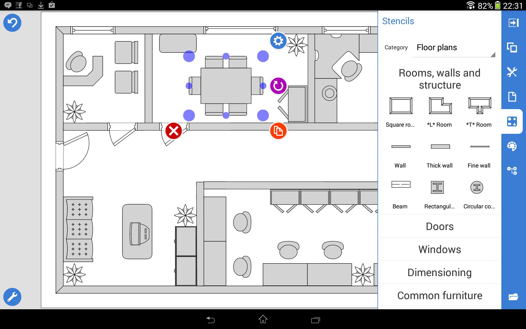Open the settings gear icon on canvas
The width and height of the screenshot is (526, 329).
point(278,40)
